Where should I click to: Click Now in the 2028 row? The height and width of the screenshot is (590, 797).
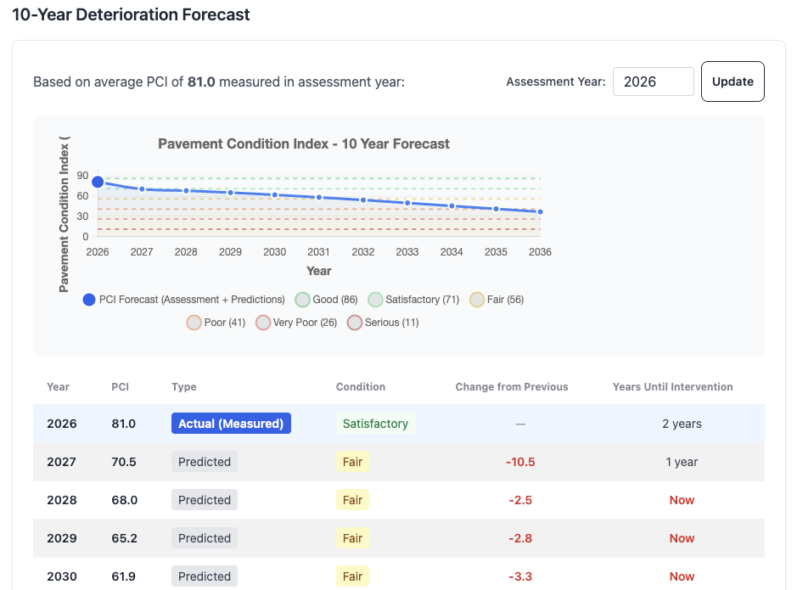(682, 499)
